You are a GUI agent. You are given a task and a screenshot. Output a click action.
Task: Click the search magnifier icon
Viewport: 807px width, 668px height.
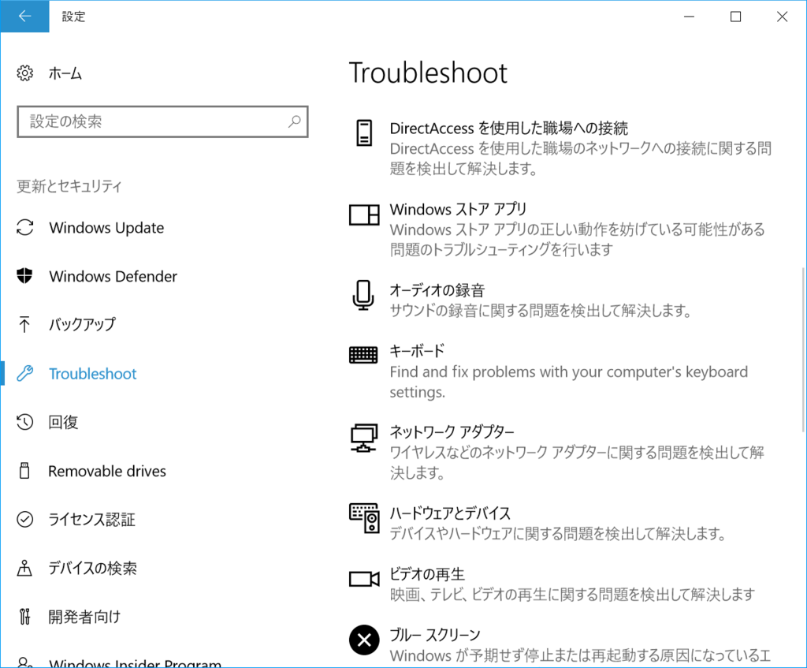[295, 121]
